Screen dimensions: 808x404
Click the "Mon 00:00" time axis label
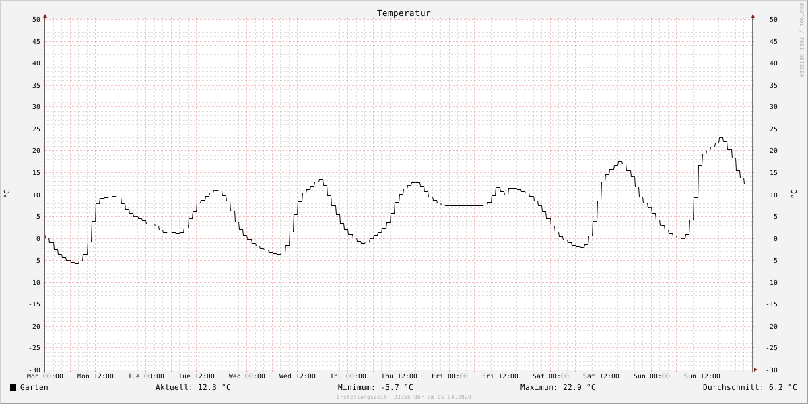click(x=45, y=376)
